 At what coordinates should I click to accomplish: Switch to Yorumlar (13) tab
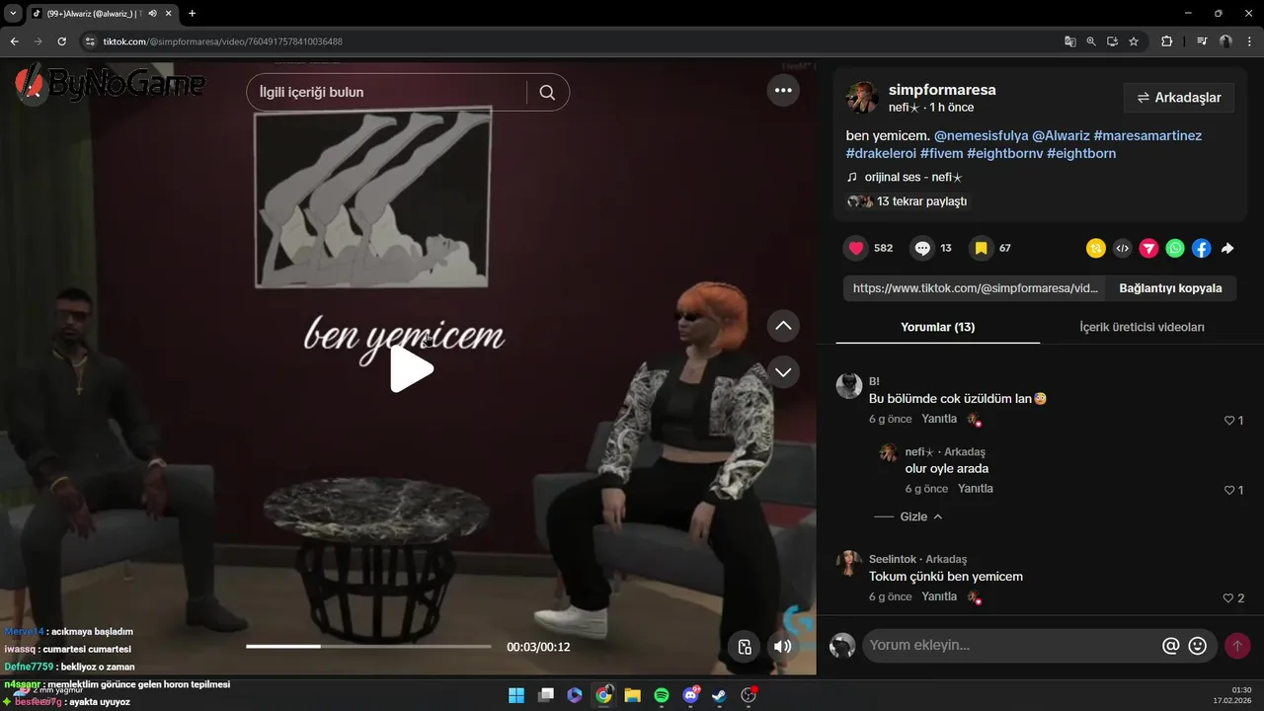[937, 327]
